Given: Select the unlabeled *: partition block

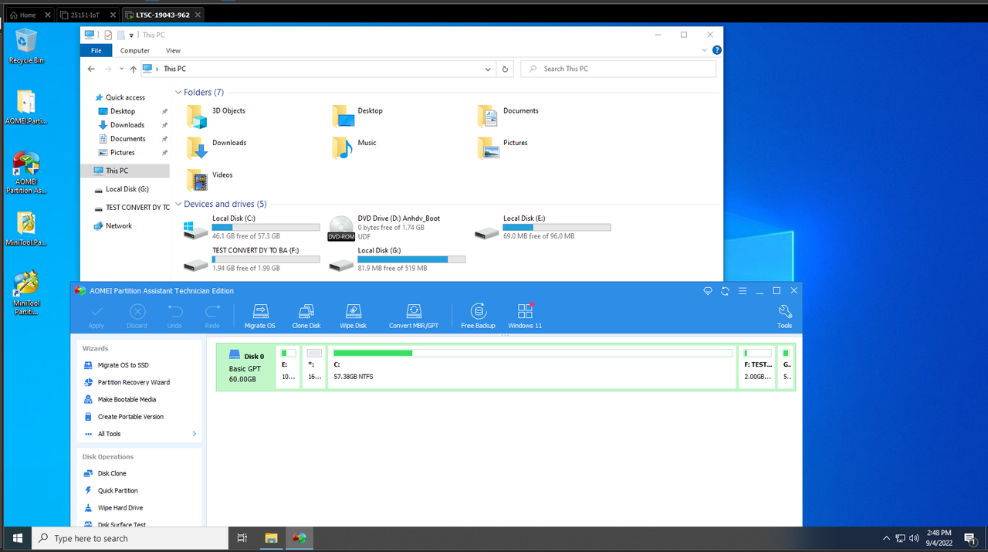Looking at the screenshot, I should (x=313, y=367).
